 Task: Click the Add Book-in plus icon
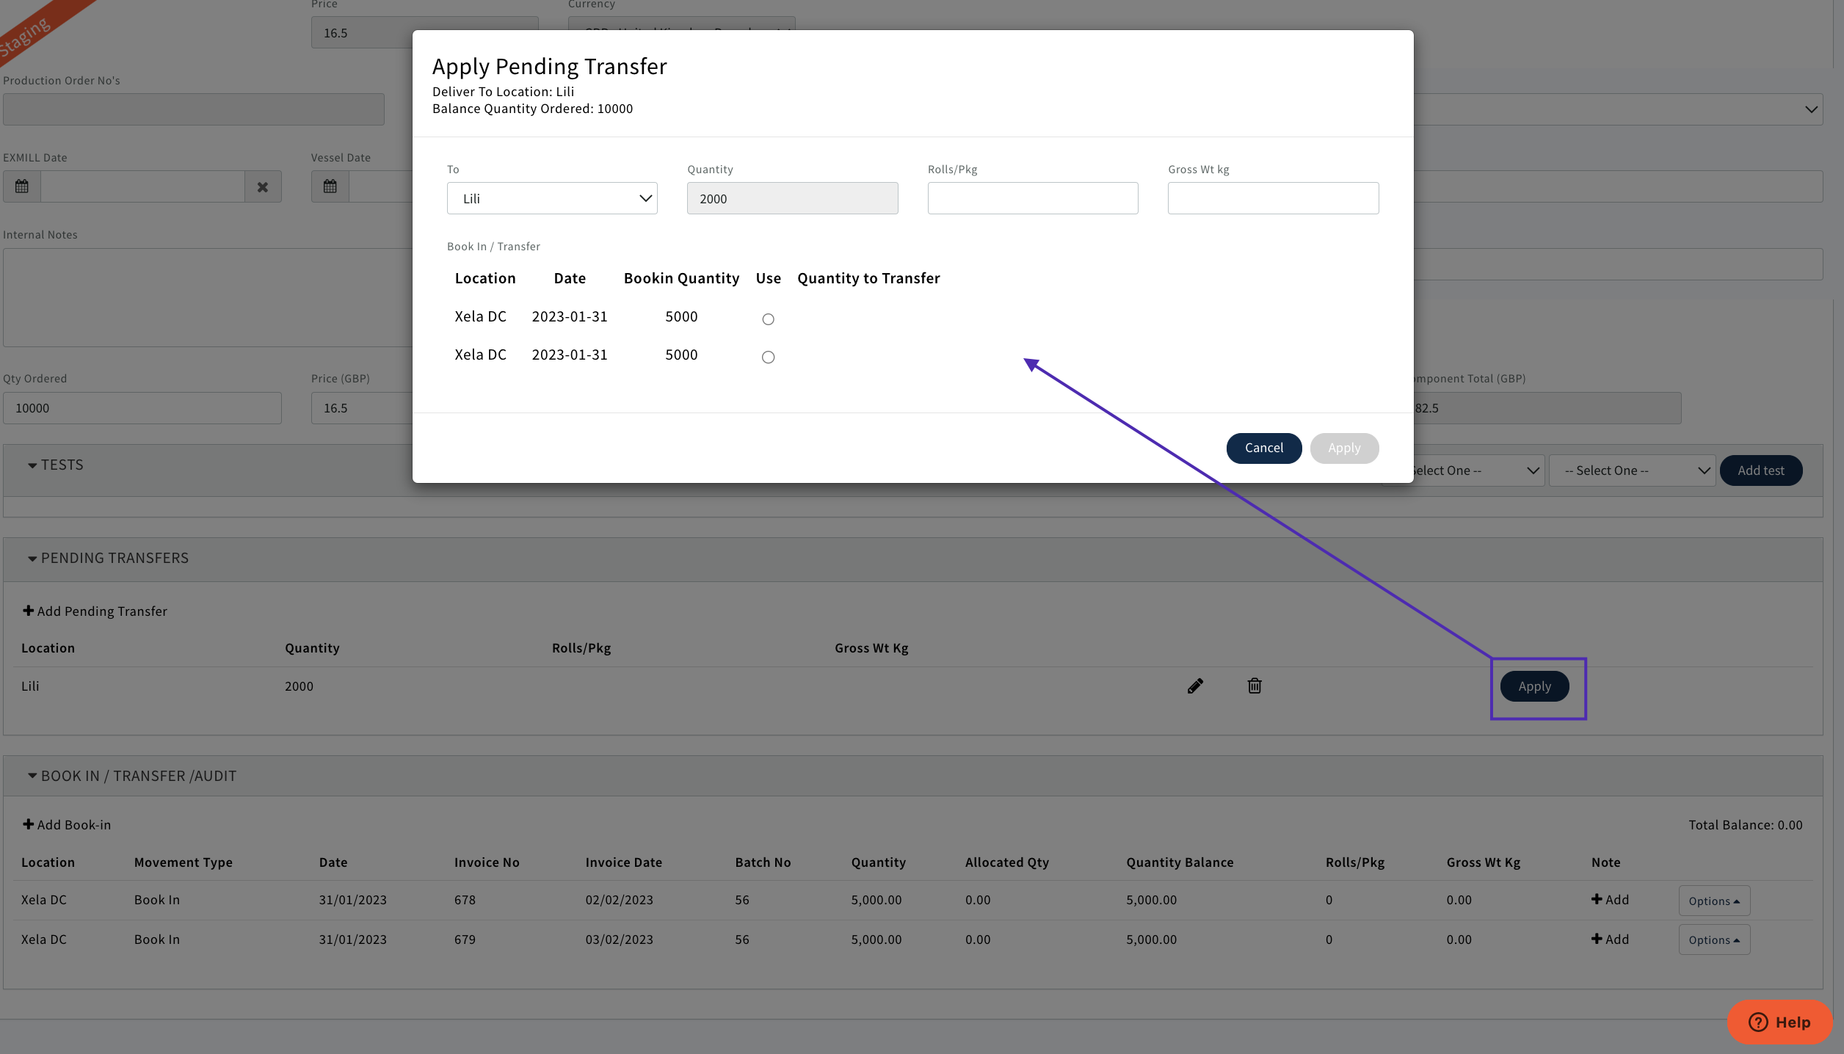(28, 824)
